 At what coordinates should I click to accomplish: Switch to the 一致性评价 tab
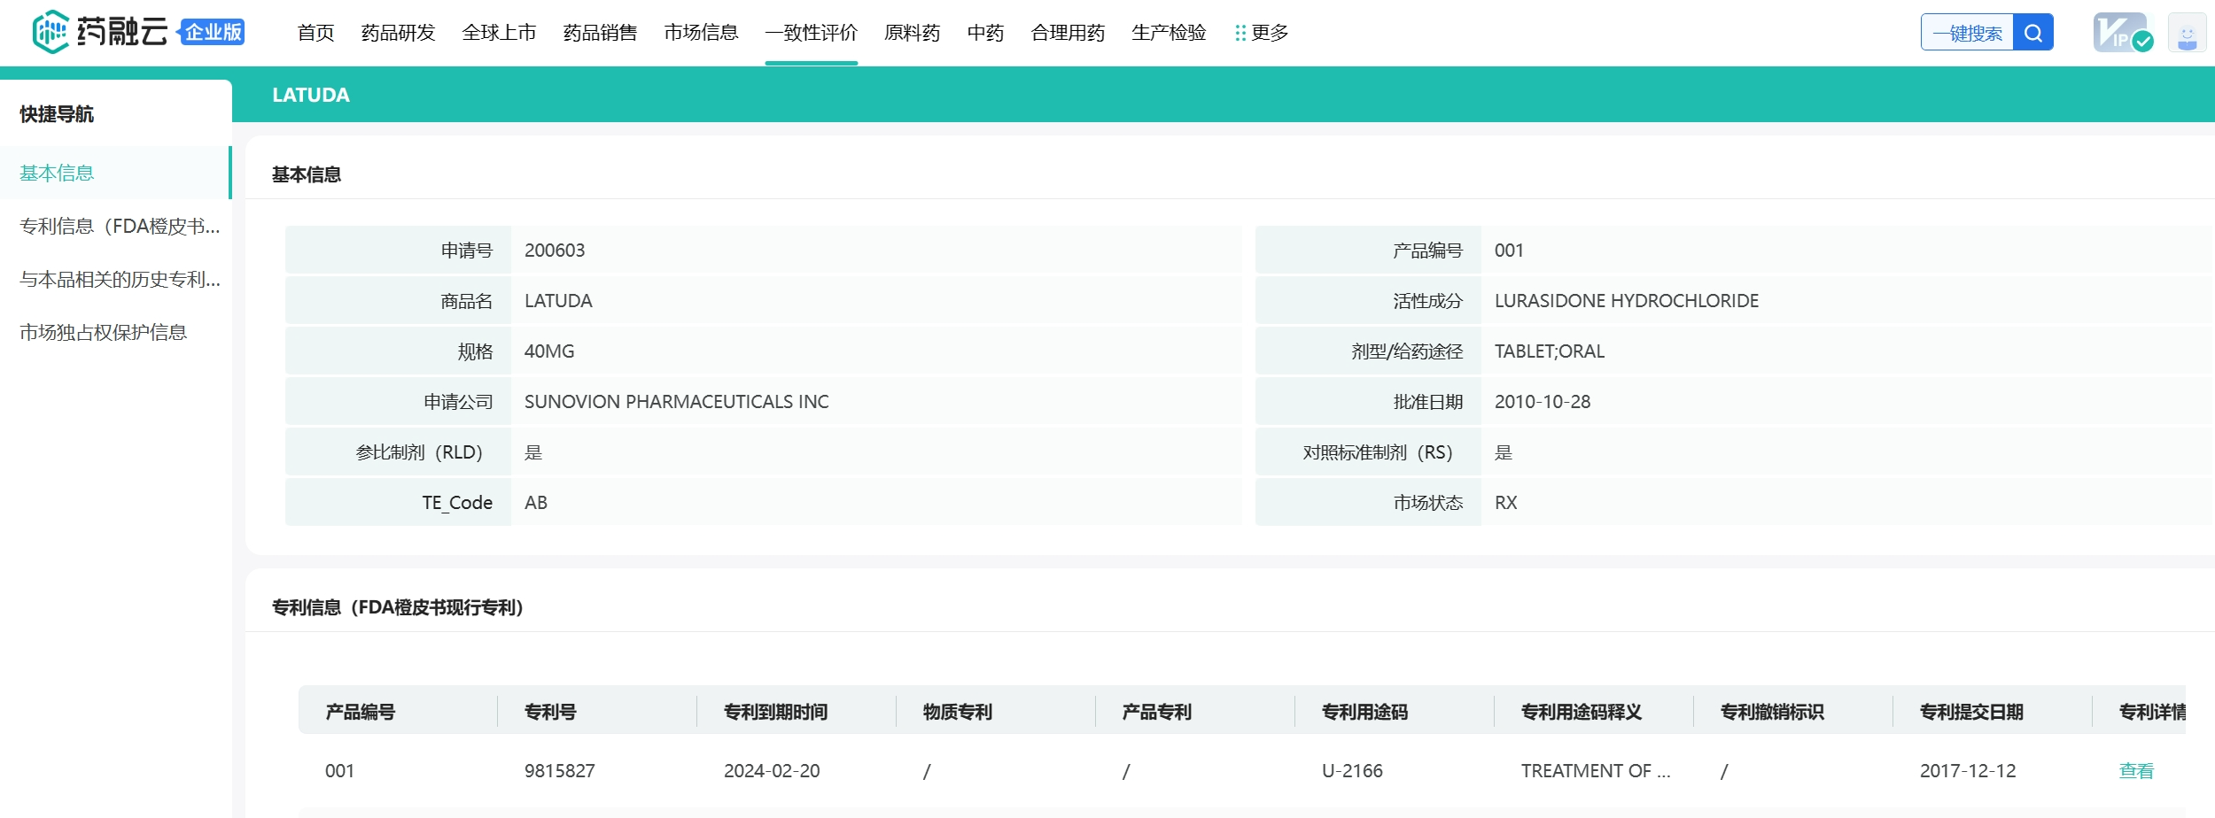point(811,33)
